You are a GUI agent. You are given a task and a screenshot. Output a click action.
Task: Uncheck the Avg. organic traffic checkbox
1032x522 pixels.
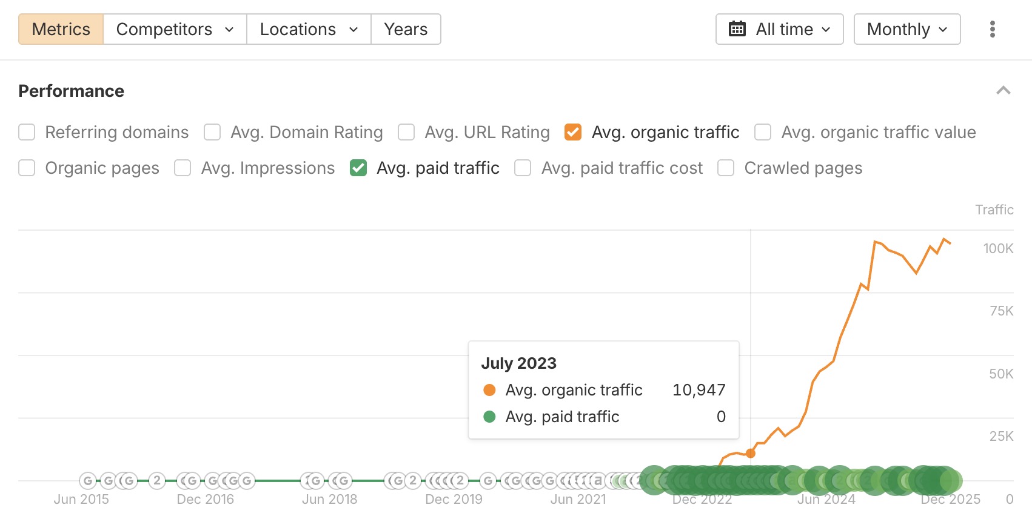(572, 132)
